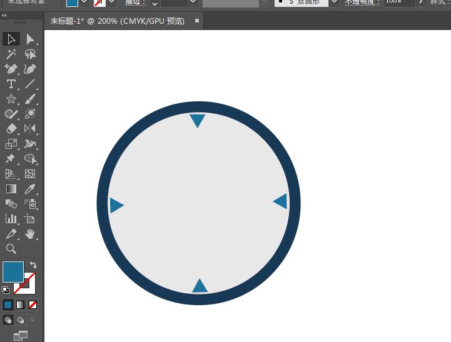Grab the toolbar drag handle grip
This screenshot has height=342, width=451.
(20, 23)
